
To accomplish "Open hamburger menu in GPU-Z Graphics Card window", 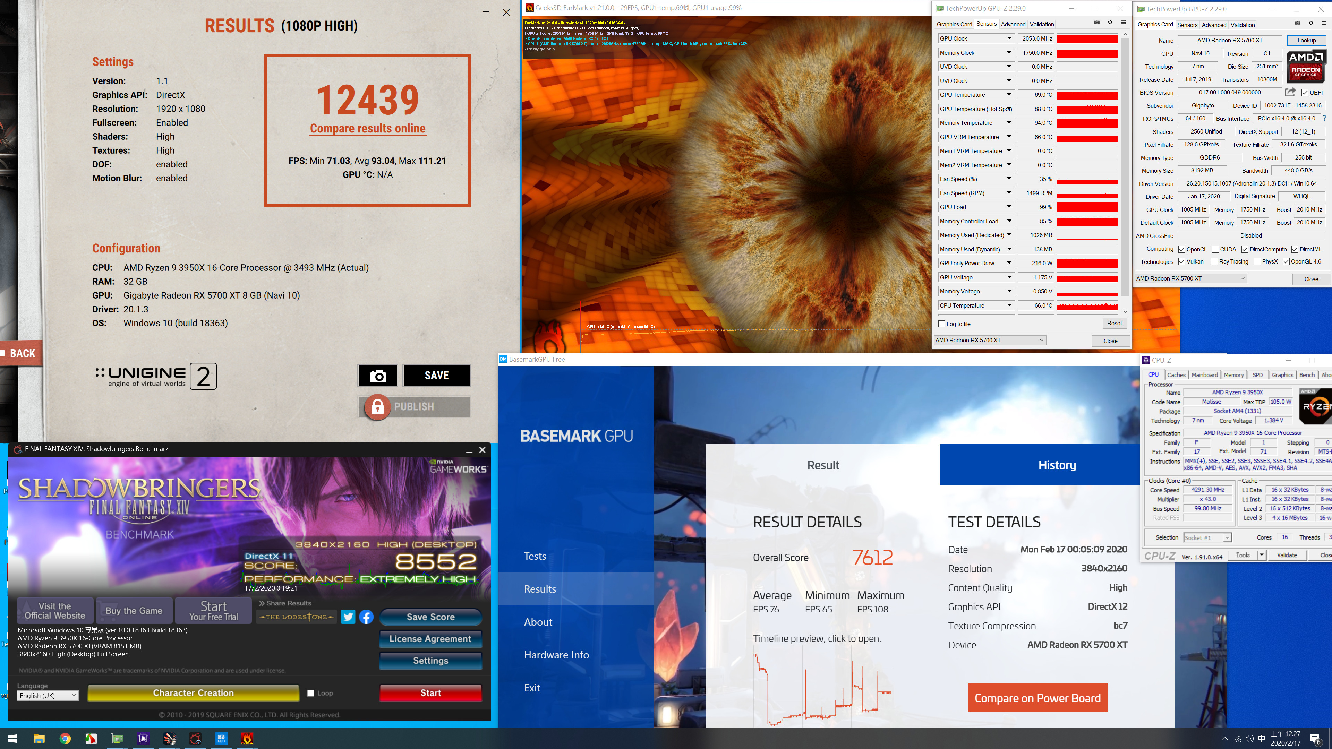I will pos(1324,23).
